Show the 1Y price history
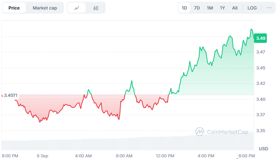Viewport: 276px width, 159px height. pyautogui.click(x=222, y=8)
